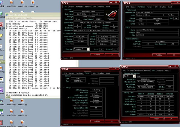Select Graphics tab in CPU-Z Mainboard window

[163, 7]
